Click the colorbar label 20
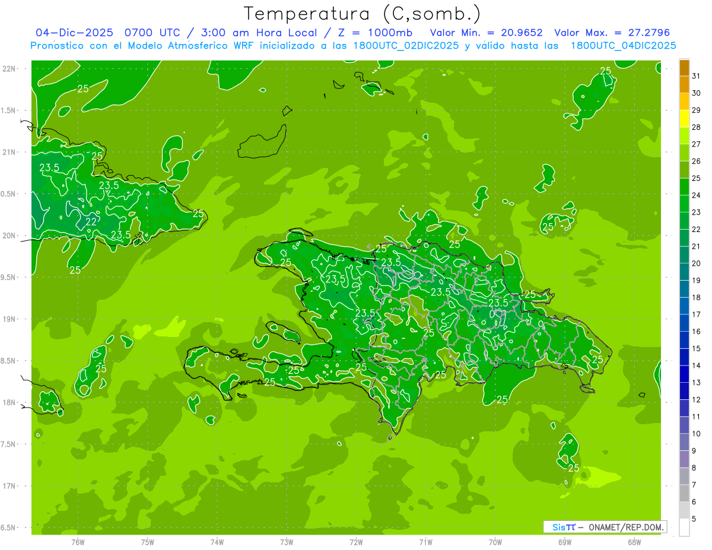 coord(697,263)
